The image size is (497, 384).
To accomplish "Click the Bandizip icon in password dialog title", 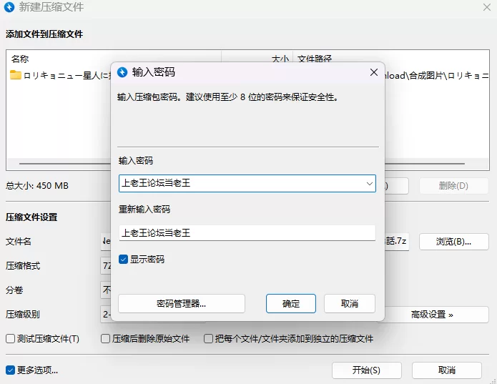I will pyautogui.click(x=122, y=72).
